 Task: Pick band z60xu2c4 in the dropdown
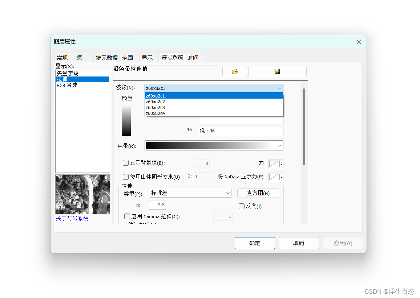coord(214,113)
